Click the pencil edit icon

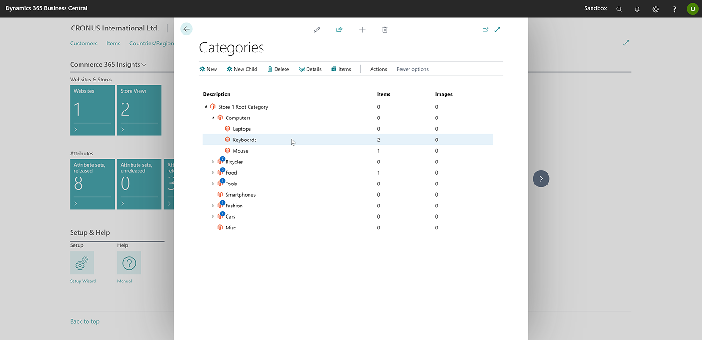317,30
